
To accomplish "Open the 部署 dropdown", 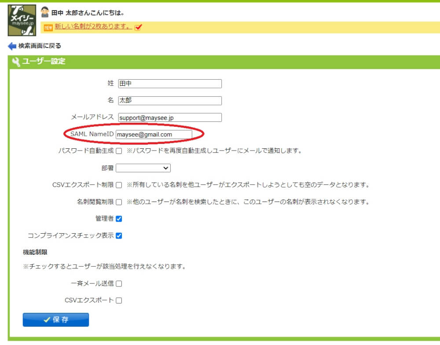I will [143, 168].
